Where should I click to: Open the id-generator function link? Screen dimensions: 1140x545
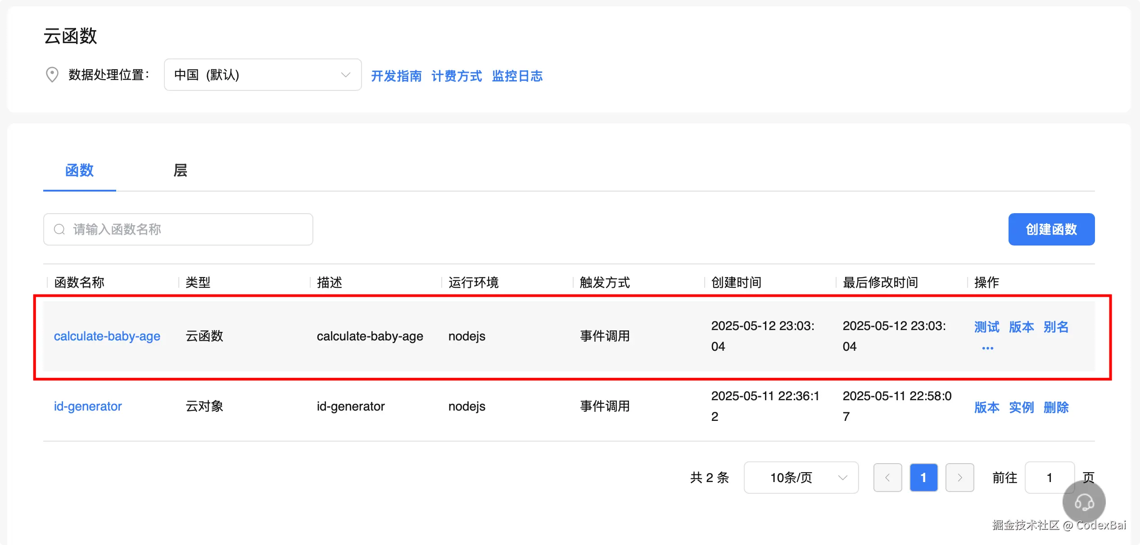coord(88,406)
